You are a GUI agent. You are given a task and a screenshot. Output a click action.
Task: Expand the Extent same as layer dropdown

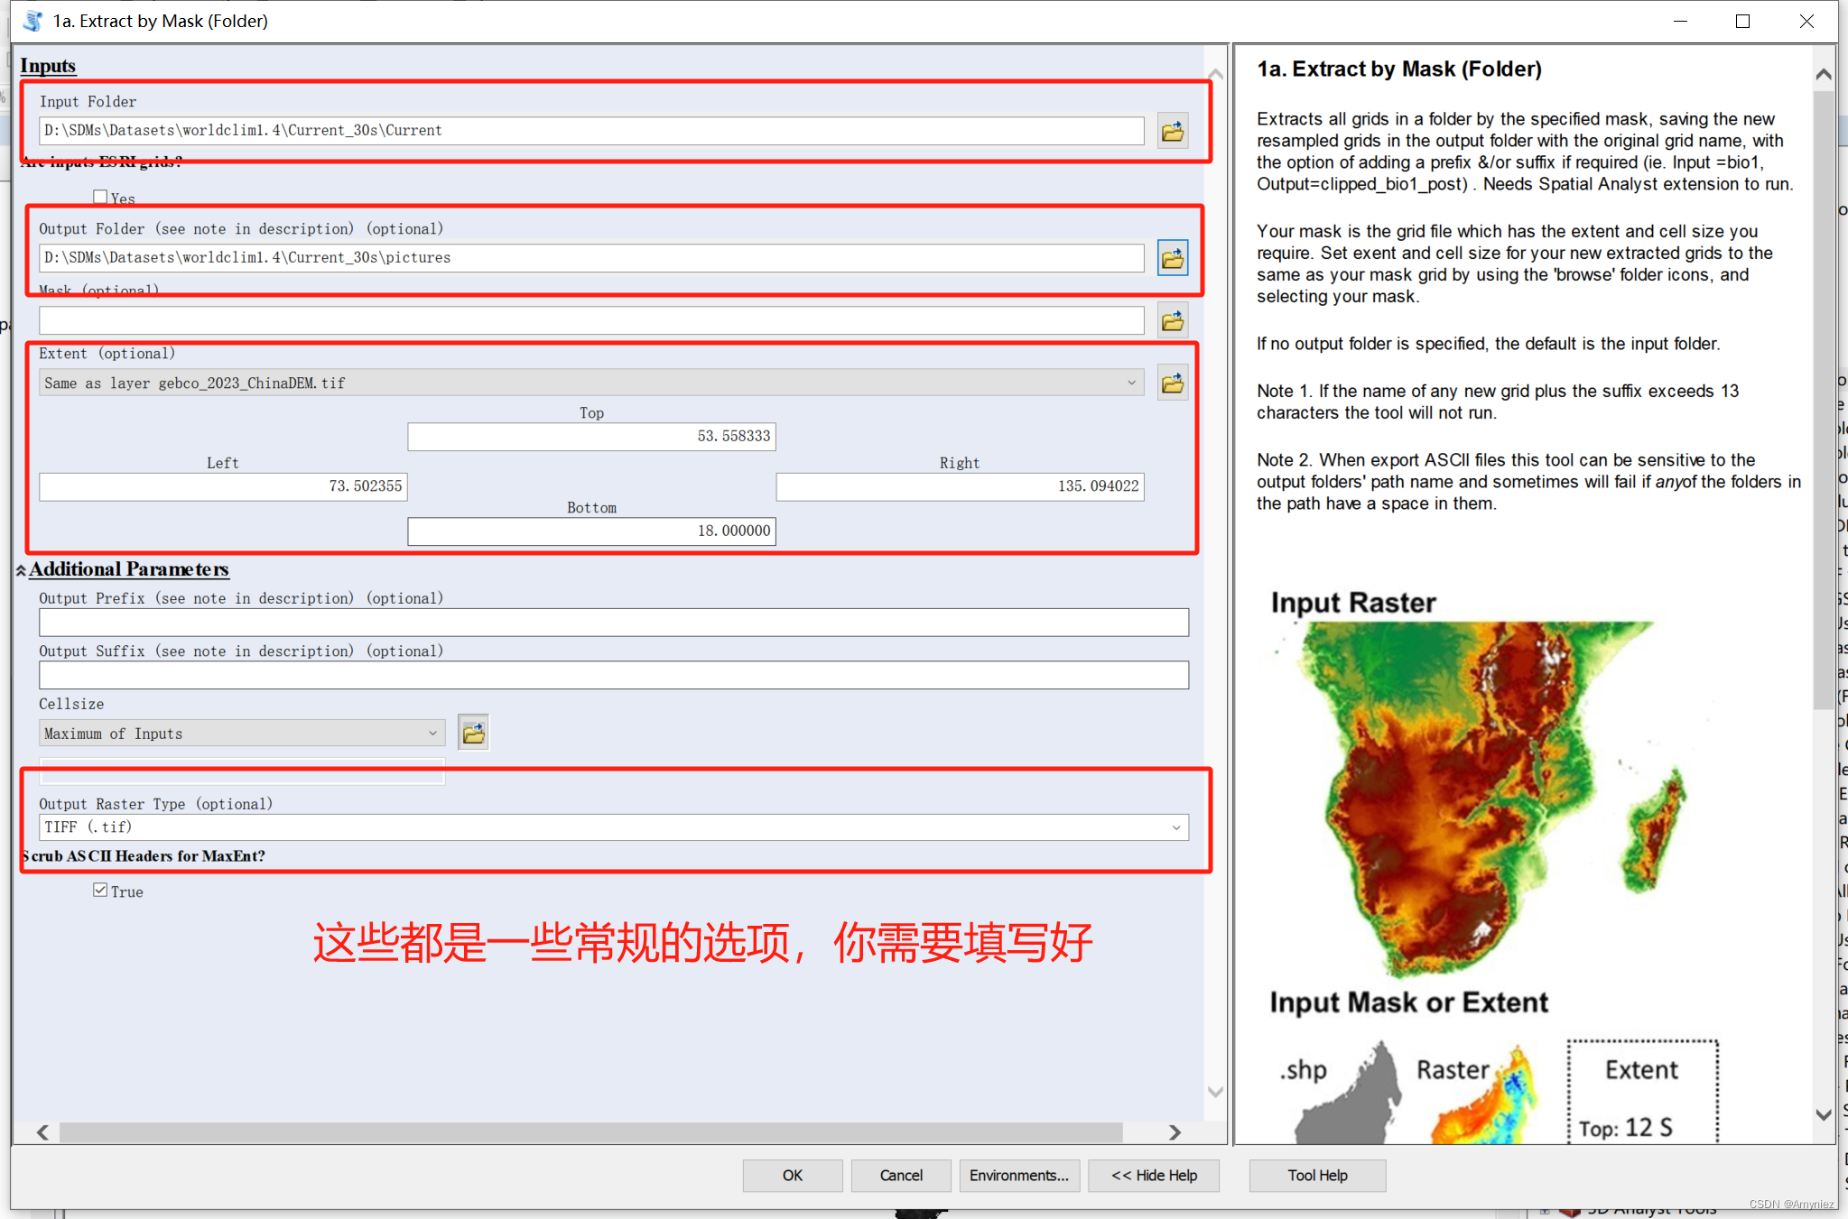pyautogui.click(x=1131, y=383)
